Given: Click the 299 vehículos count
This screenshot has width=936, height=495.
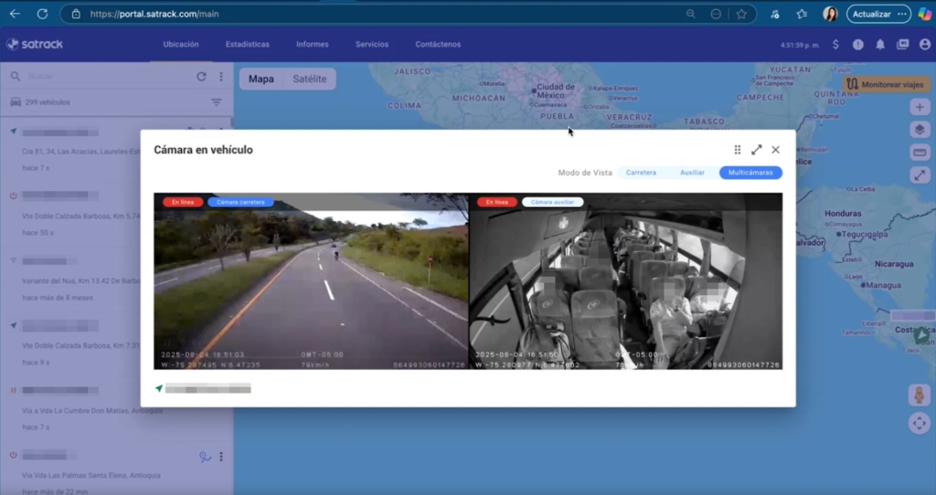Looking at the screenshot, I should (48, 102).
